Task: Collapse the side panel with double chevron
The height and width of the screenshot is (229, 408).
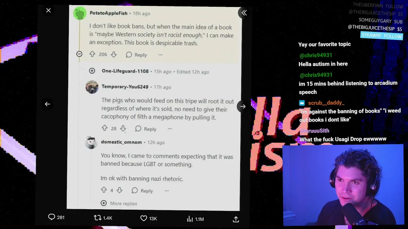Action: tap(244, 13)
